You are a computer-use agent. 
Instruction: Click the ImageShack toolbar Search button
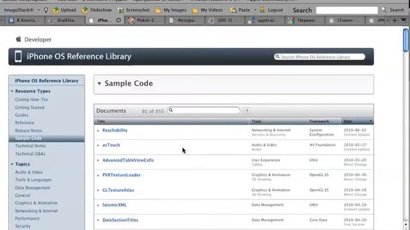(393, 10)
